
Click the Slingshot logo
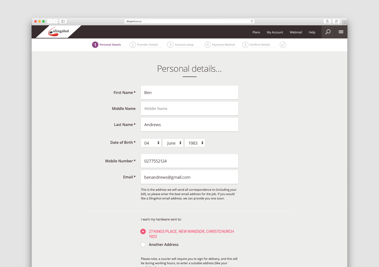pos(59,32)
